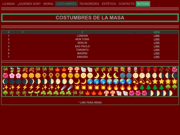Screen dimensions: 180x135
Task: Click the Z column header
Action: (82, 32)
